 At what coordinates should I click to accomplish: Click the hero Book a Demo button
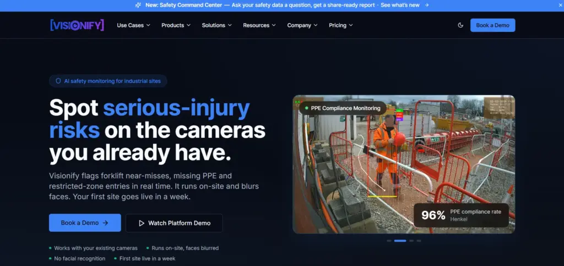pos(85,223)
